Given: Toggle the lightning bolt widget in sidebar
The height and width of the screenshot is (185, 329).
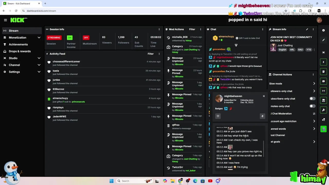Looking at the screenshot, I should (x=323, y=62).
